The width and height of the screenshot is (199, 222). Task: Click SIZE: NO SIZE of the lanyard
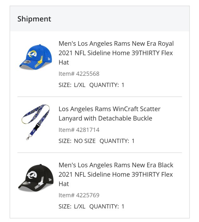click(77, 141)
